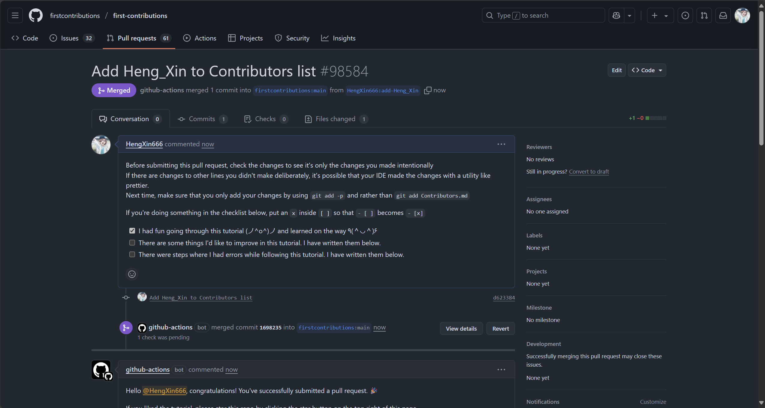Open the hamburger navigation menu
Image resolution: width=765 pixels, height=408 pixels.
(15, 15)
